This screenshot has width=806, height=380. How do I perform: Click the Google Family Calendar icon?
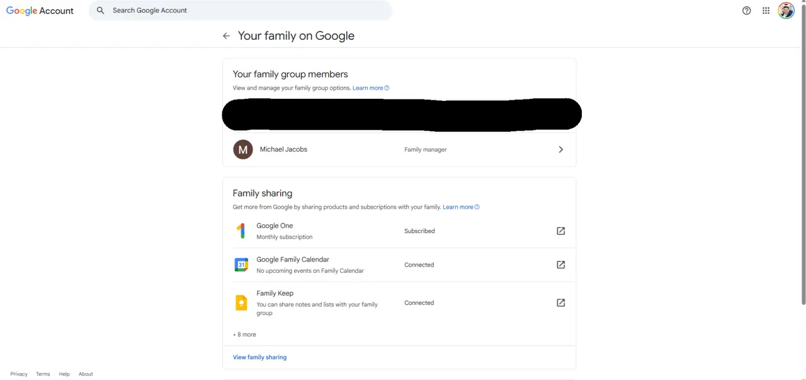pos(241,265)
